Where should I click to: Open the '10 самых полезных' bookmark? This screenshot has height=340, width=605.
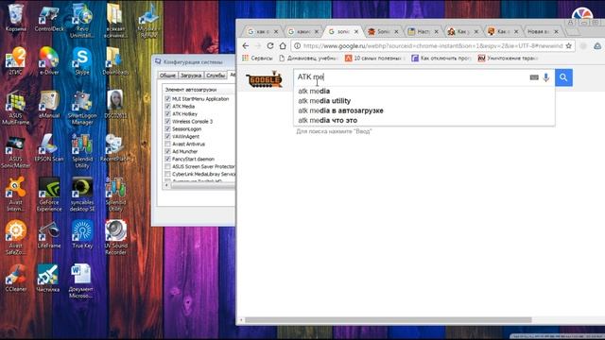tap(373, 59)
